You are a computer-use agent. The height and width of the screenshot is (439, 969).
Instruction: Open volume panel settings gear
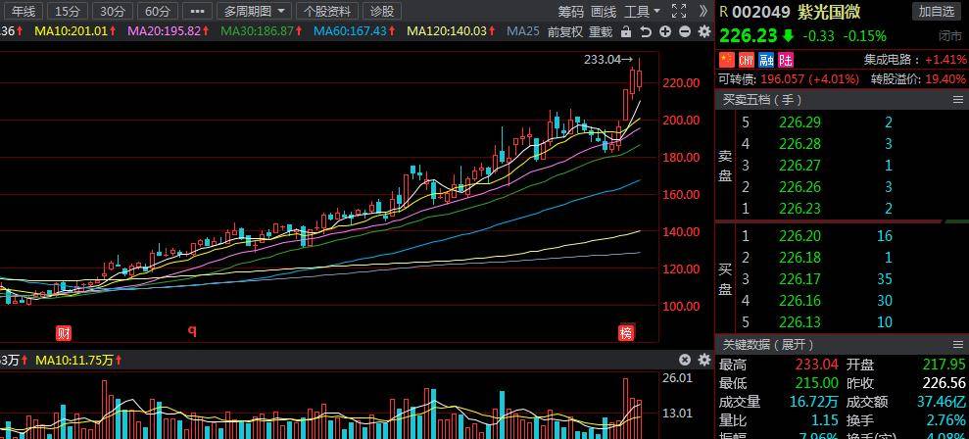coord(704,360)
